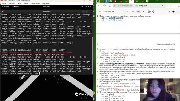Click the terminal vertical scrollbar
Screen dimensions: 180x101
[x=92, y=56]
